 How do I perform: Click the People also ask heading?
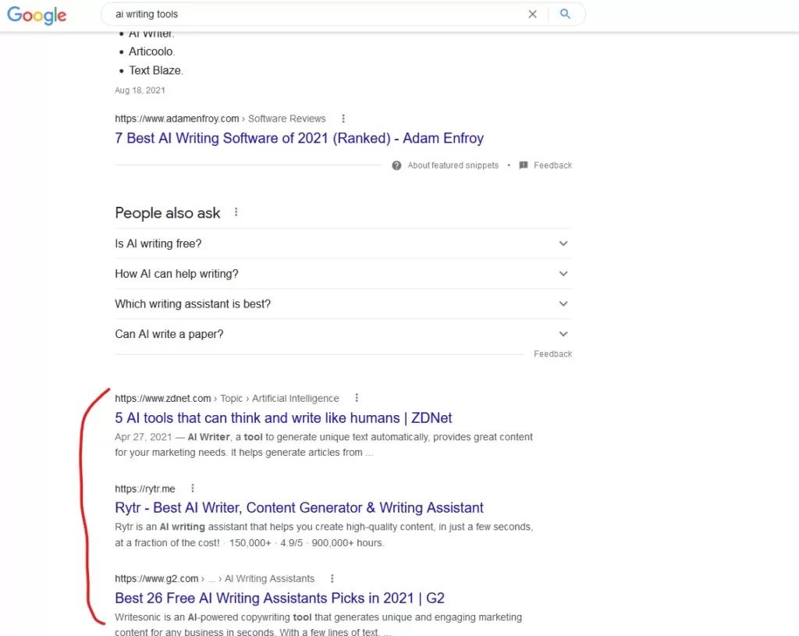168,212
